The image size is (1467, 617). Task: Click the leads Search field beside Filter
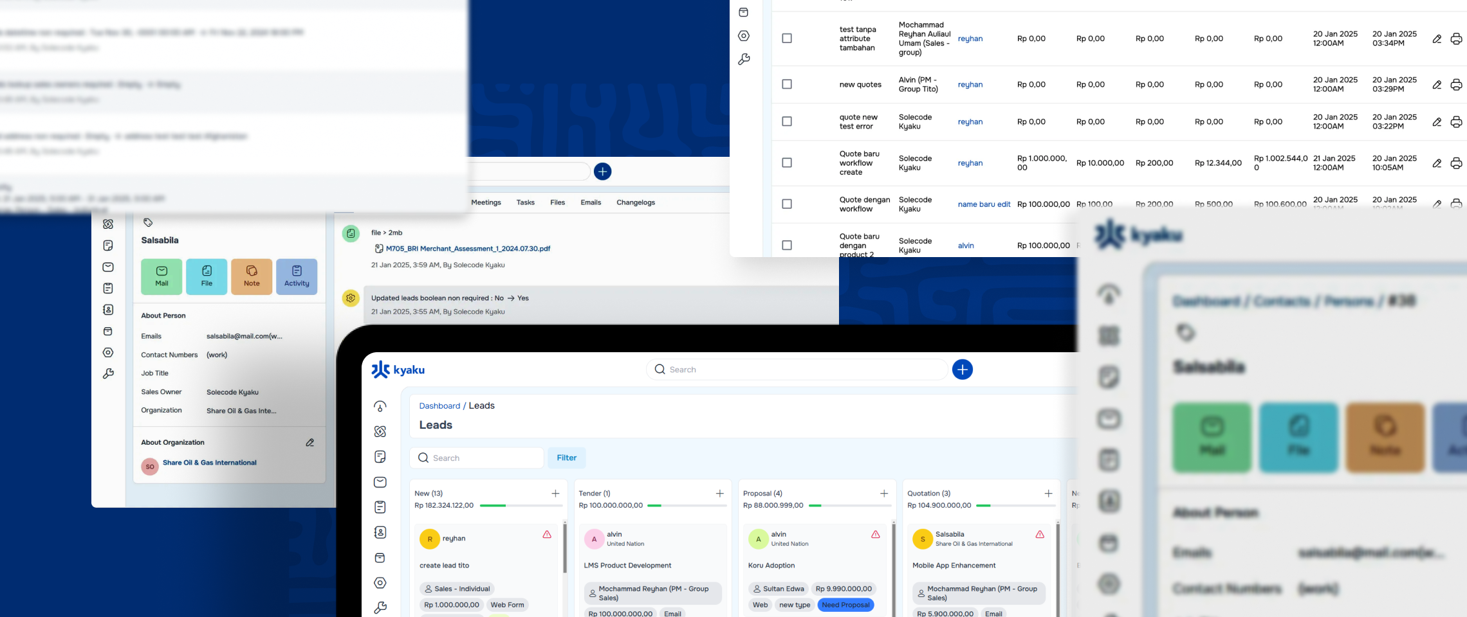[477, 458]
